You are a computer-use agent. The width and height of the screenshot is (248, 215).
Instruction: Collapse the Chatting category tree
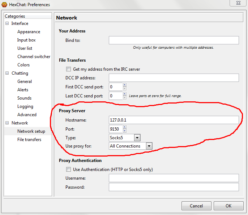coord(7,73)
